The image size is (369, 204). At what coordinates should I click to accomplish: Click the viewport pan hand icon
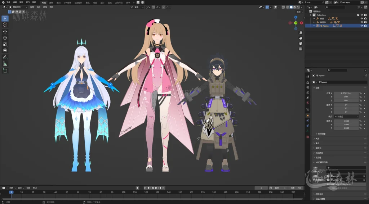pos(301,38)
